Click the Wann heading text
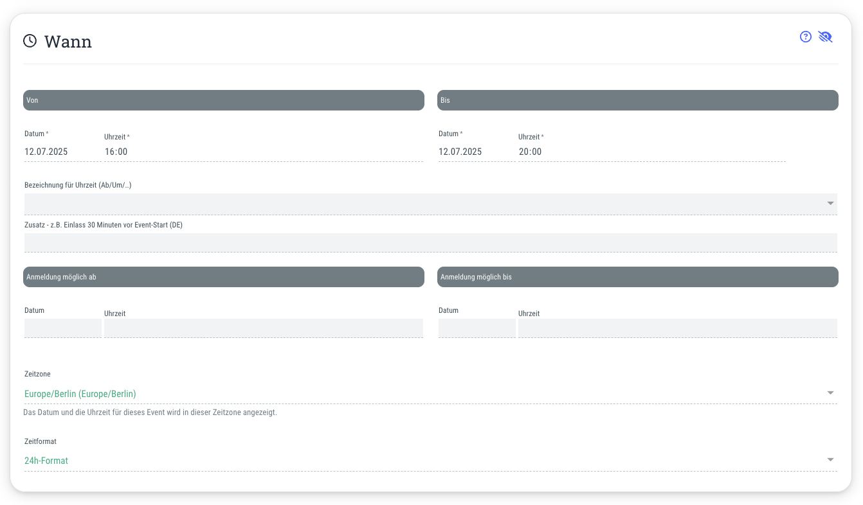This screenshot has width=863, height=505. point(68,42)
